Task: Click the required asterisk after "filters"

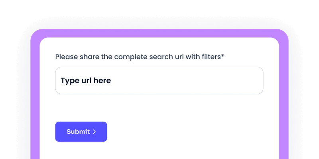Action: (223, 56)
